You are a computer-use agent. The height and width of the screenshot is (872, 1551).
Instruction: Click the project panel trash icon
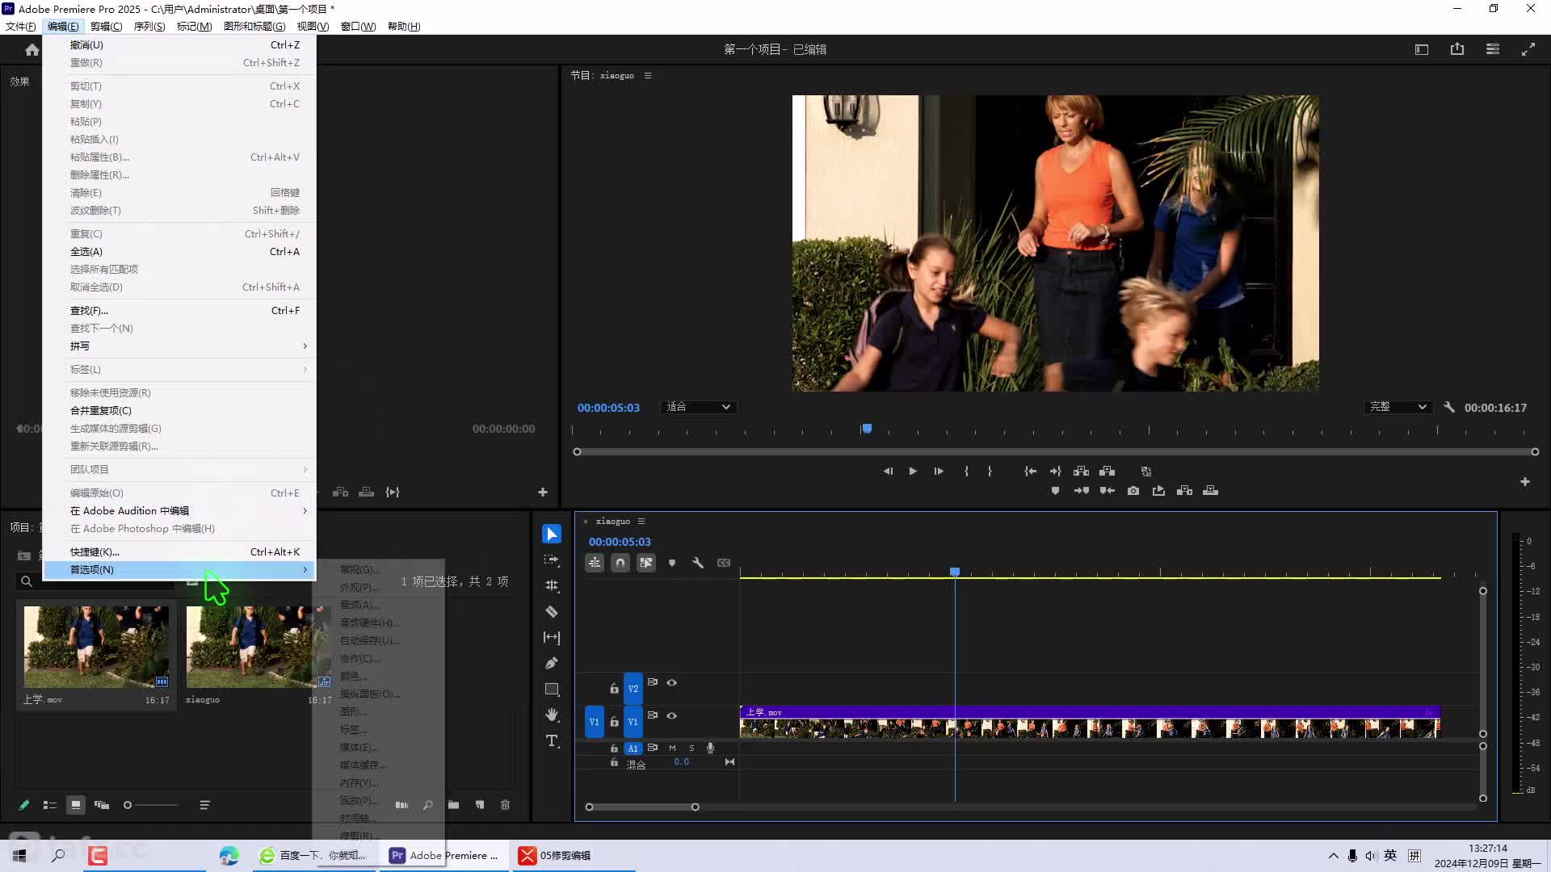(505, 805)
